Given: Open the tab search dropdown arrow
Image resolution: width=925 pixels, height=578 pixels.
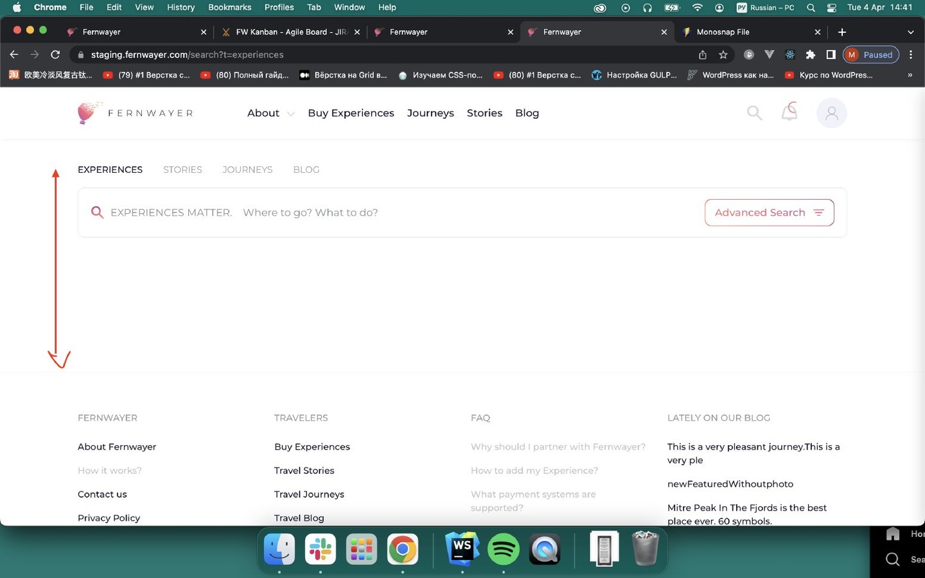Looking at the screenshot, I should tap(910, 31).
